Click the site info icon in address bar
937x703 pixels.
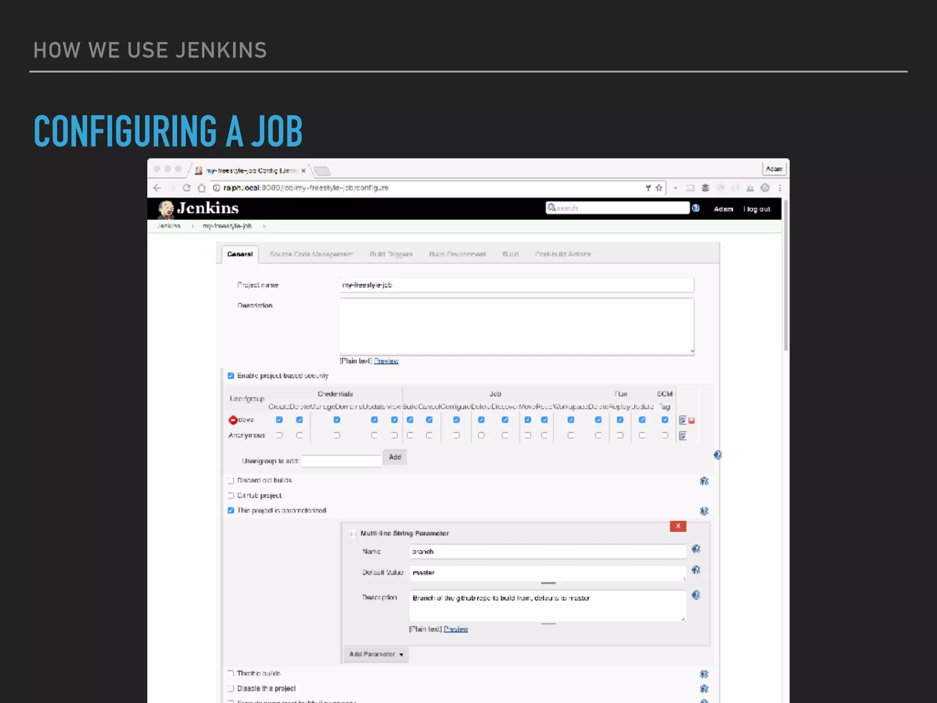click(217, 188)
